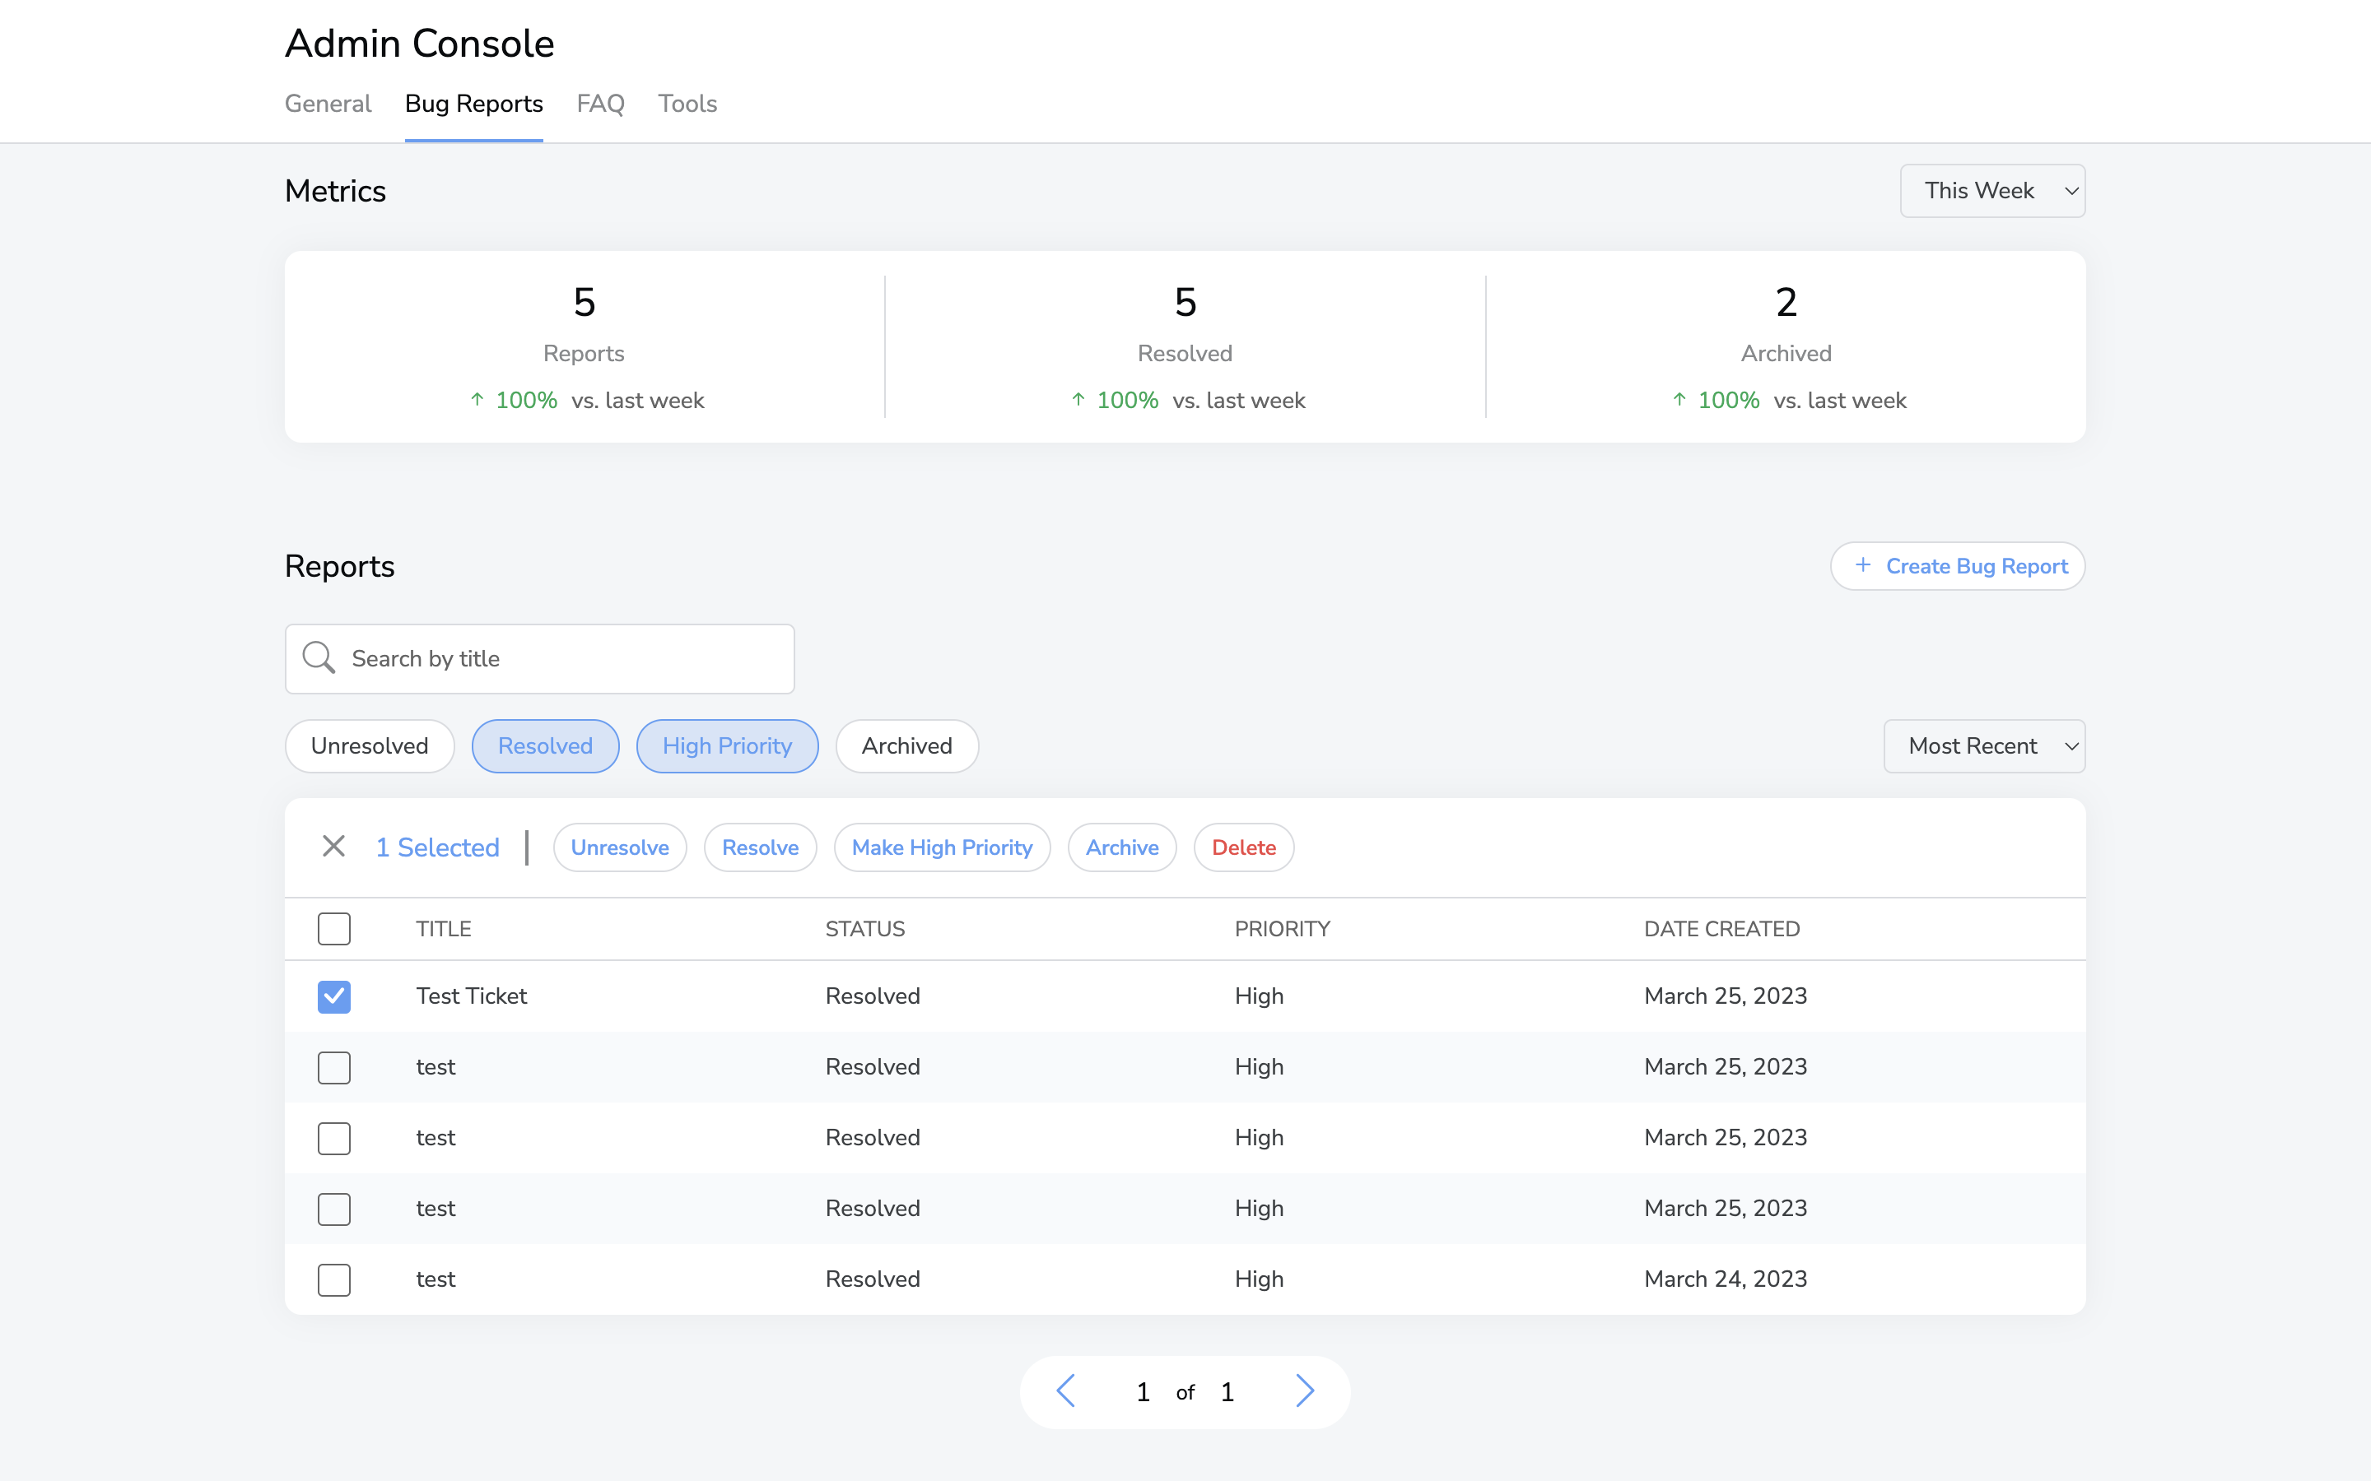This screenshot has height=1481, width=2371.
Task: Enable the Unresolved filter chip
Action: click(370, 746)
